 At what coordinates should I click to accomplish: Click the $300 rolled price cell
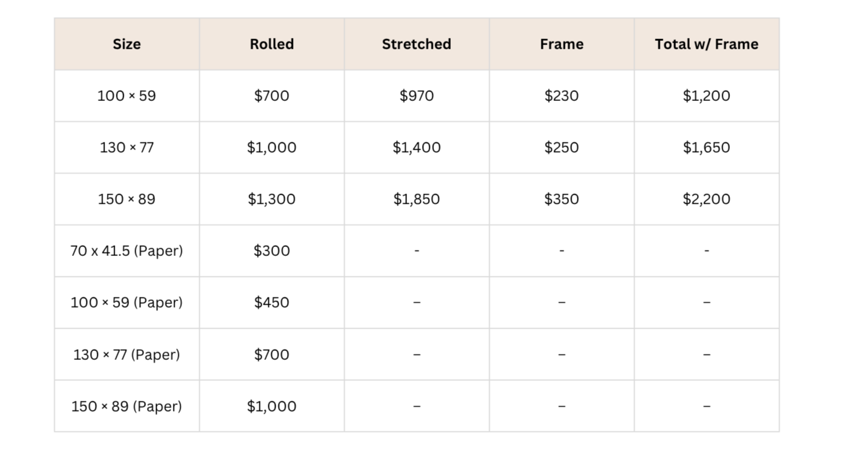(x=272, y=251)
